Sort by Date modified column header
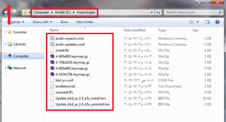 [x=135, y=30]
